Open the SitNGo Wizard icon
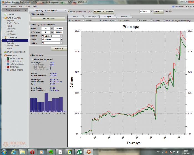Screen dimensions: 194x155 point(8,70)
